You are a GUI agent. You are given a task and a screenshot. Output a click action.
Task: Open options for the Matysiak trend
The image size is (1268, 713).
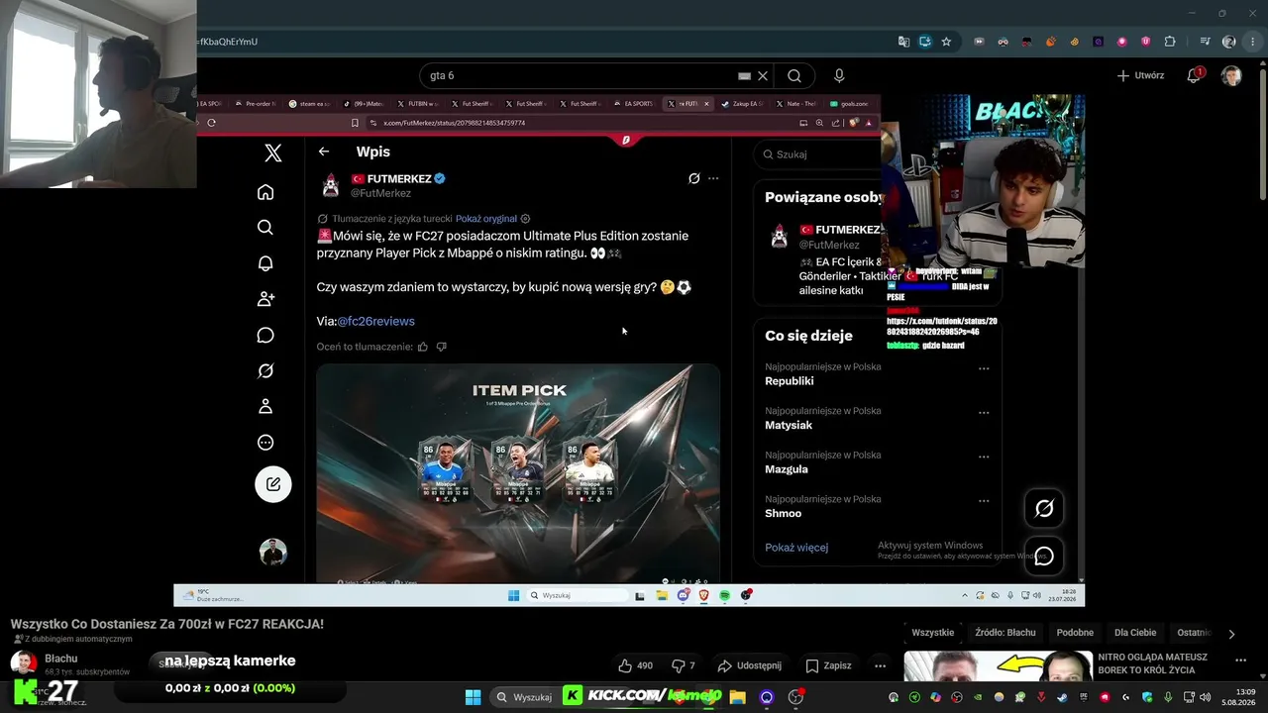(x=984, y=413)
